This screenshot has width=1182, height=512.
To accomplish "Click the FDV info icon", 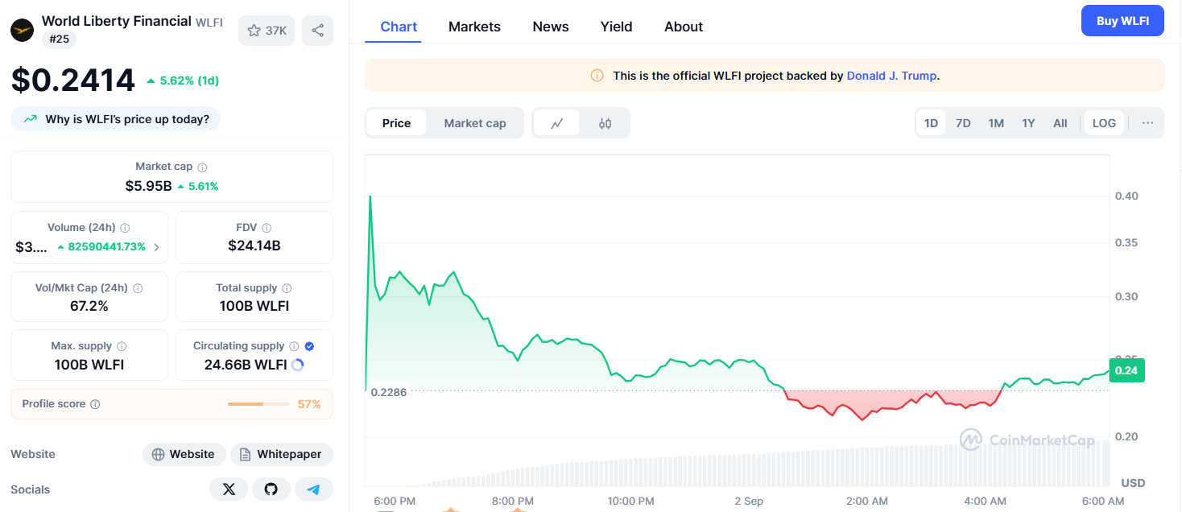I will [267, 228].
